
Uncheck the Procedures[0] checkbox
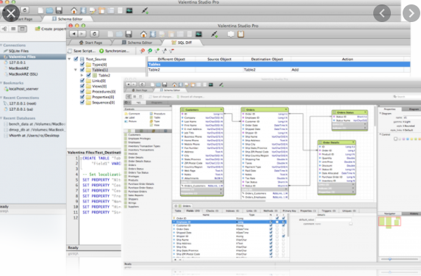tap(82, 92)
